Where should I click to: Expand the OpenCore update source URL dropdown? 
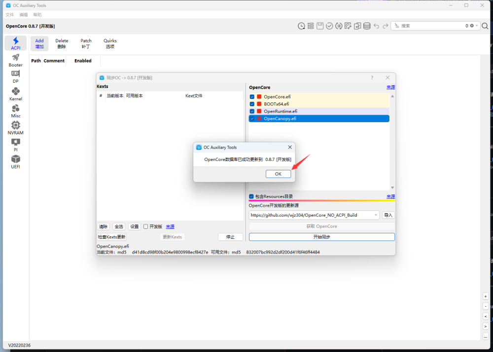click(376, 215)
